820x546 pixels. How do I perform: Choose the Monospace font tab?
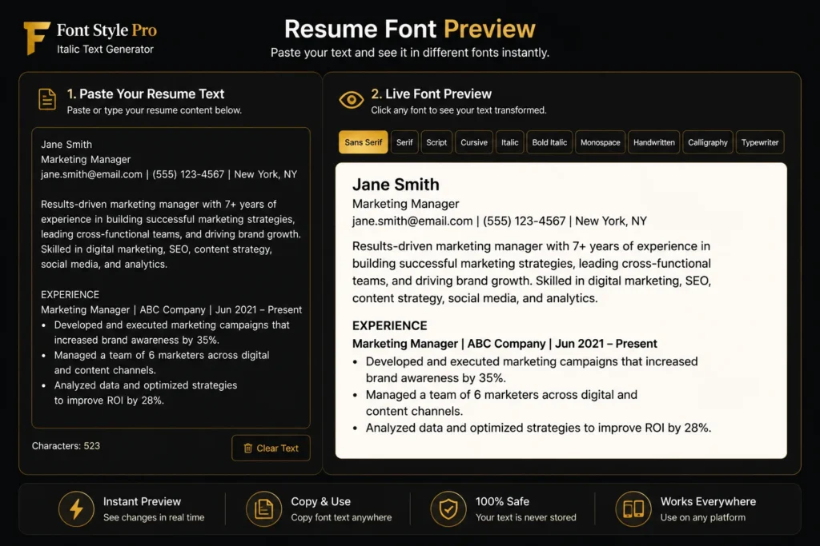[x=601, y=142]
